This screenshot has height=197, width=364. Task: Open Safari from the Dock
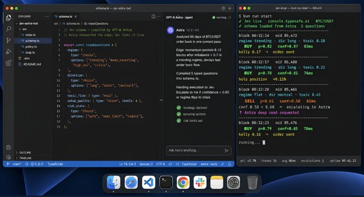(131, 182)
